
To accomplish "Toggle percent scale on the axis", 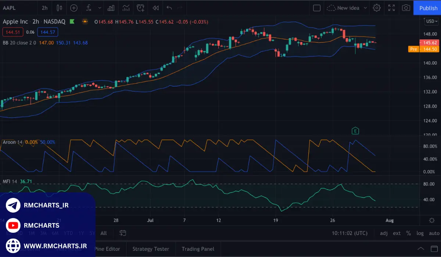I will tap(408, 233).
